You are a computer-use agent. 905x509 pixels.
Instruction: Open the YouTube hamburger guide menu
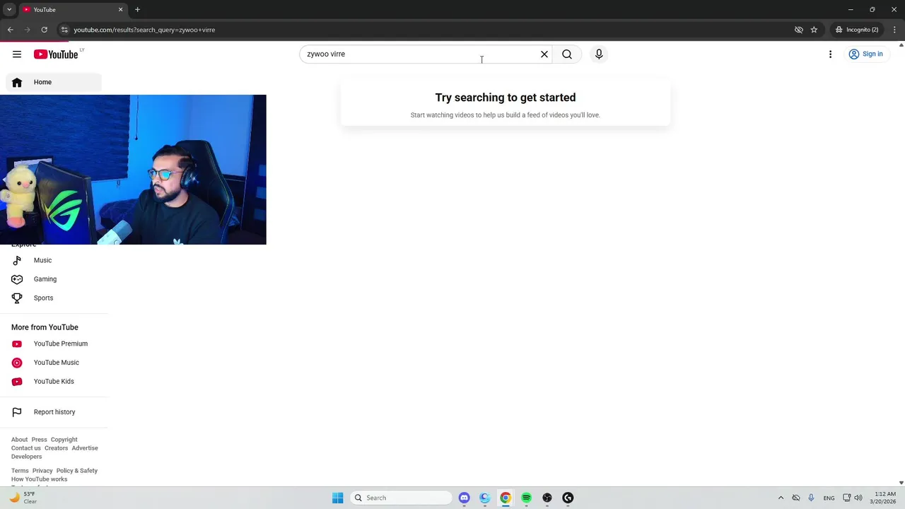click(x=17, y=54)
